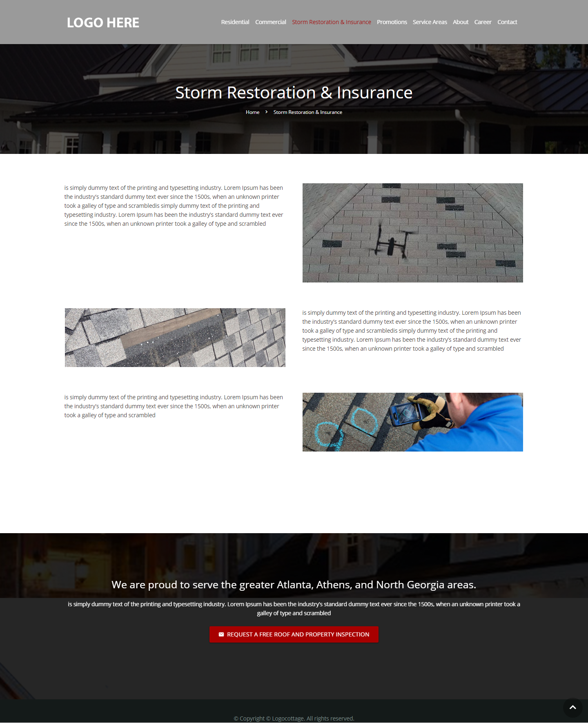The height and width of the screenshot is (723, 588).
Task: Open the drone shadow roof image
Action: pyautogui.click(x=412, y=233)
